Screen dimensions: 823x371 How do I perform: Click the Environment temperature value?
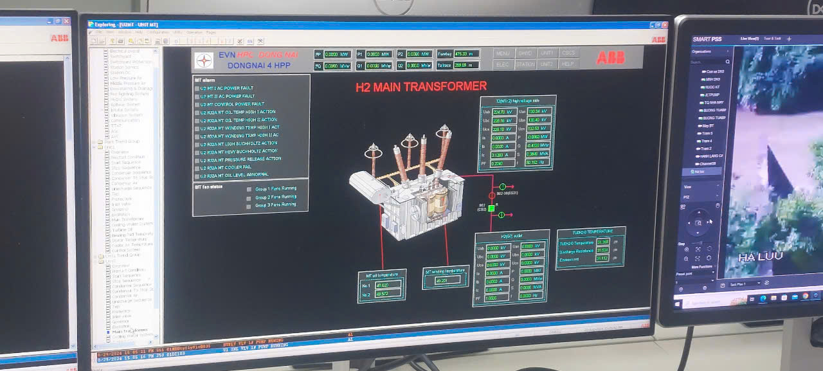[x=602, y=258]
